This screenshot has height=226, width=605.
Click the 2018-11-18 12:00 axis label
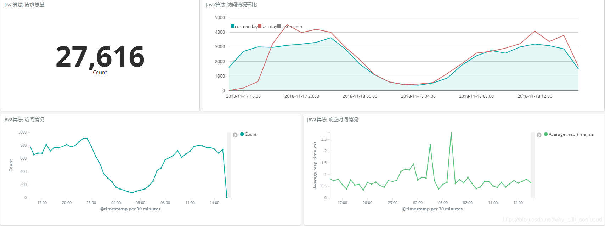[535, 96]
